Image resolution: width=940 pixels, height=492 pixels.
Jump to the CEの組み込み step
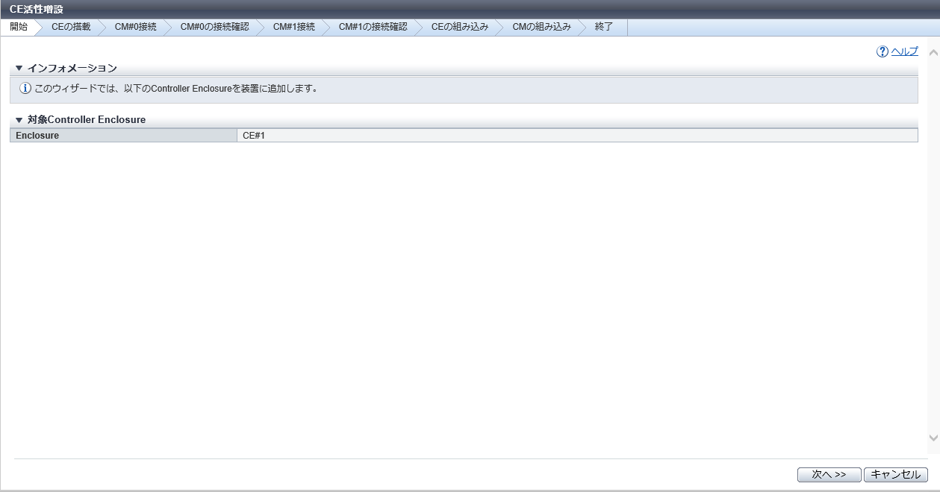point(459,27)
